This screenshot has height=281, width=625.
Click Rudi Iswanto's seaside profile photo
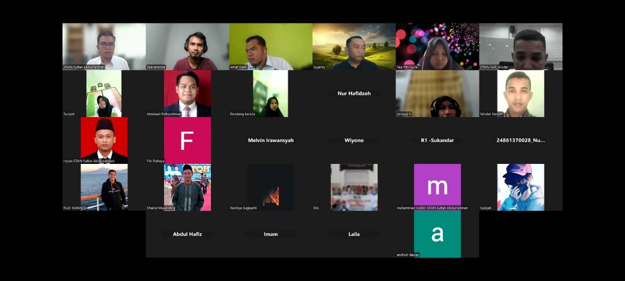coord(104,187)
